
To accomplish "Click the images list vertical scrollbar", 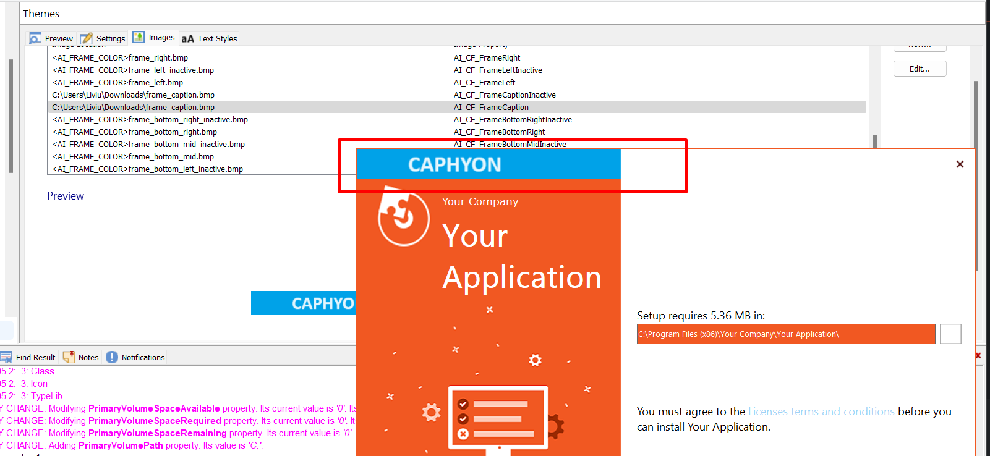I will click(874, 141).
